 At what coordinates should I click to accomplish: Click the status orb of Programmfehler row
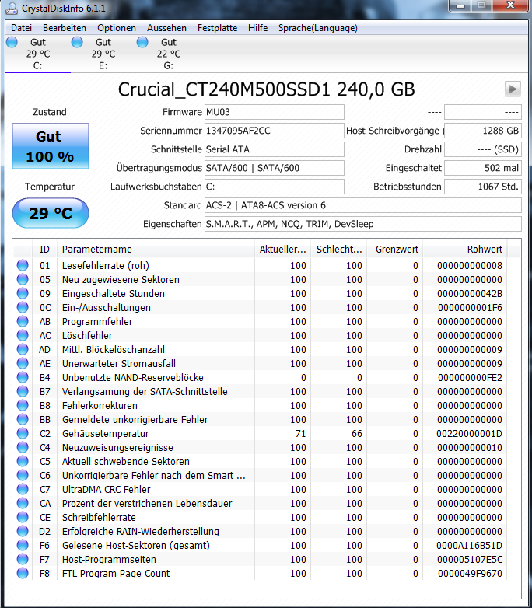[x=23, y=321]
